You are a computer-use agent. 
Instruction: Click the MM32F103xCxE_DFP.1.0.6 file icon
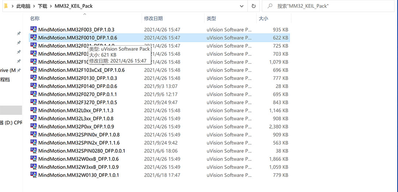pyautogui.click(x=33, y=69)
